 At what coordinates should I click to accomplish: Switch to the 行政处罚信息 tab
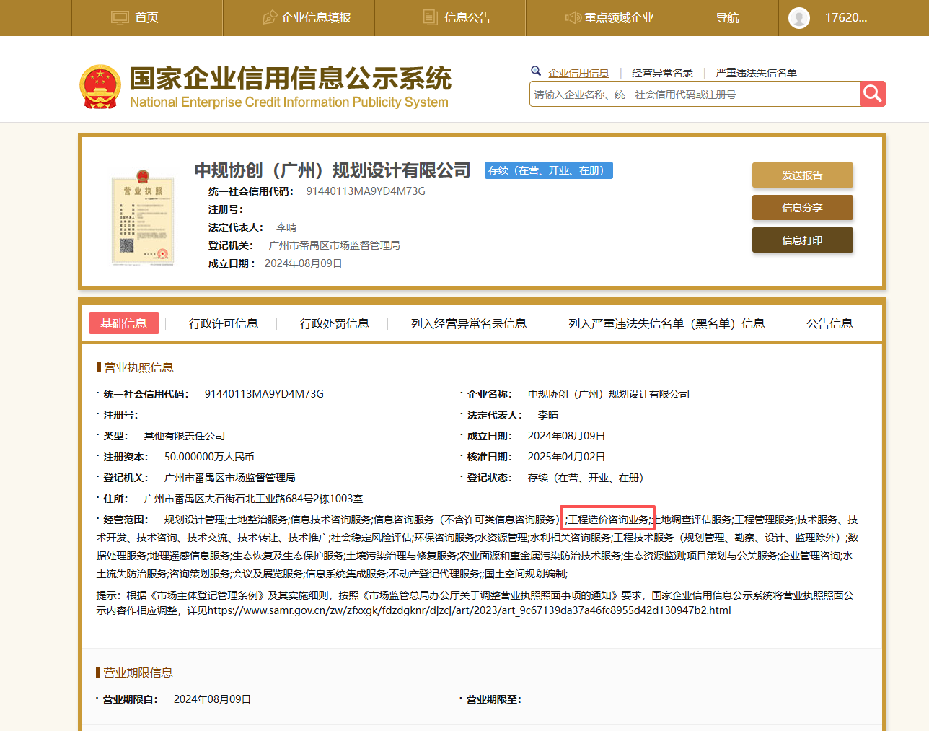tap(334, 323)
